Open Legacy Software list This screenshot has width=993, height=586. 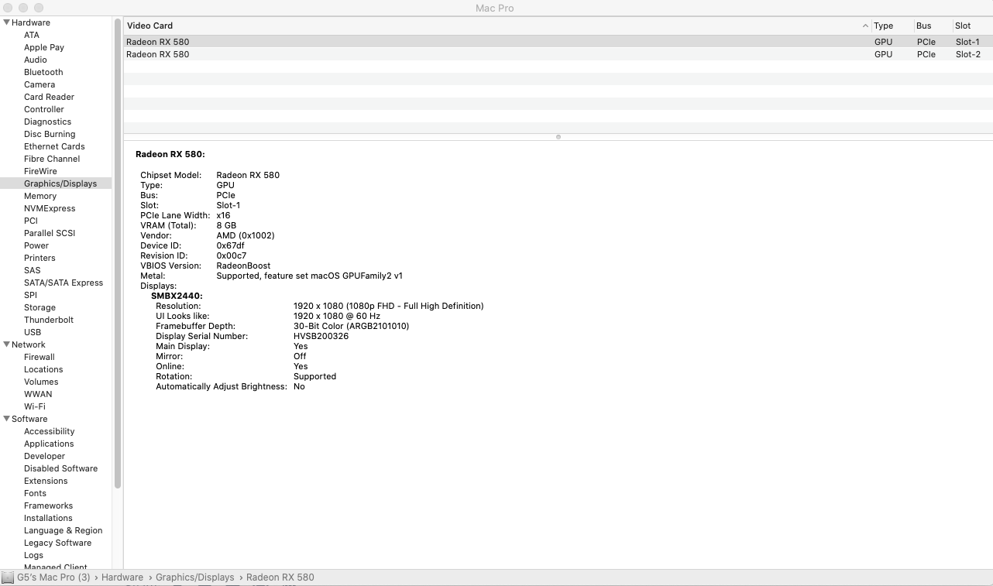[57, 543]
